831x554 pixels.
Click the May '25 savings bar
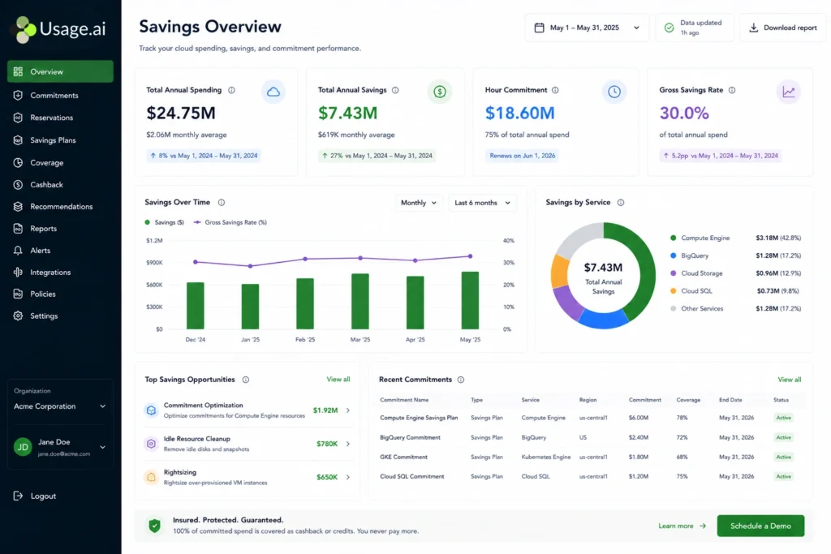[x=470, y=300]
